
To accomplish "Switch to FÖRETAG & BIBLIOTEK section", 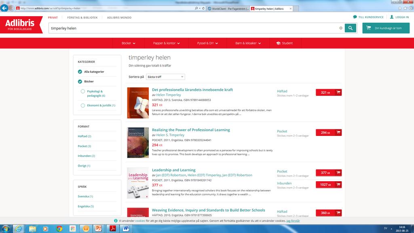I will coord(82,17).
